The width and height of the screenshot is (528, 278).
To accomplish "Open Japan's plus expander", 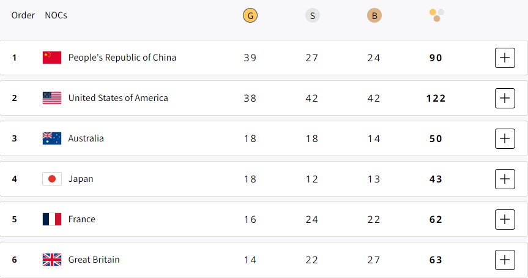I will click(x=505, y=179).
